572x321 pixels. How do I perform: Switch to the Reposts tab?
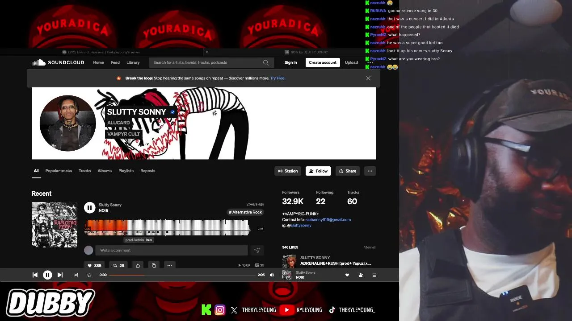(x=148, y=171)
